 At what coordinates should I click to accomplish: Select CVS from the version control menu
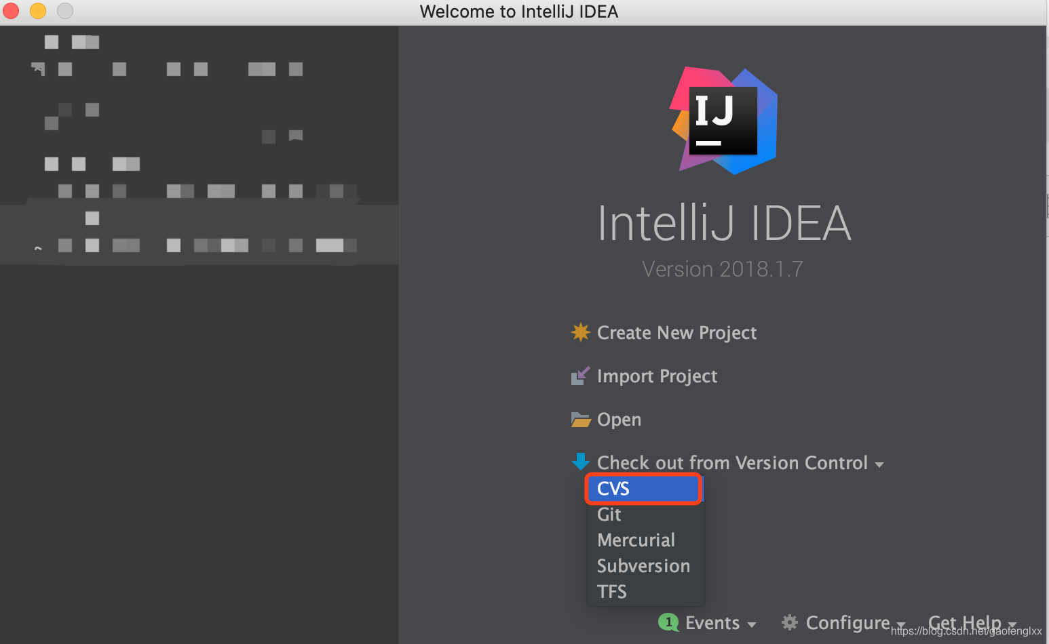tap(642, 488)
